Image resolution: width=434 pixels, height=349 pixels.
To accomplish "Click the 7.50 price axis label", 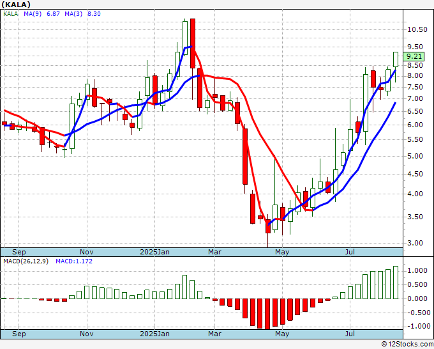I will tap(415, 88).
